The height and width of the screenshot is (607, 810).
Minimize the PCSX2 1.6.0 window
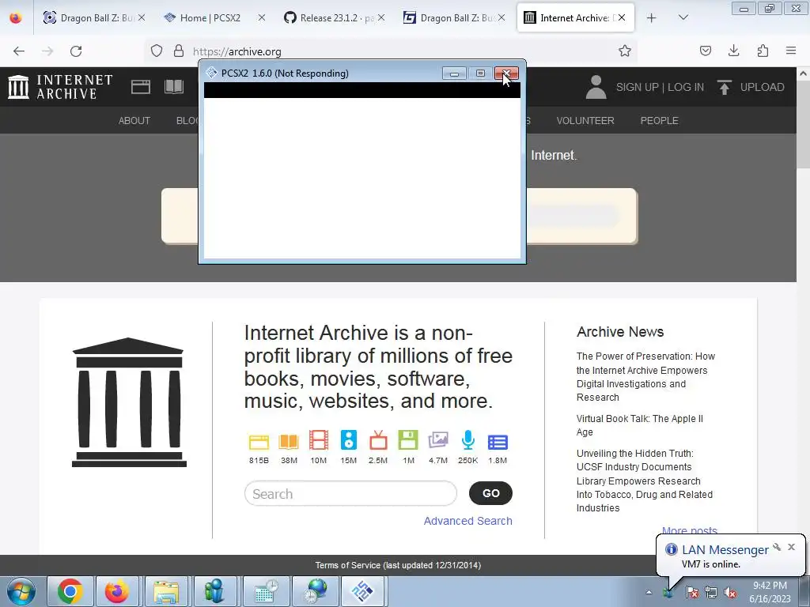coord(454,74)
